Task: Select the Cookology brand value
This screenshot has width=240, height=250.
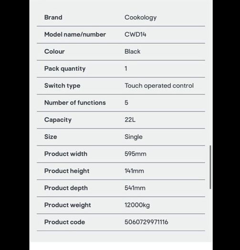Action: pos(140,18)
